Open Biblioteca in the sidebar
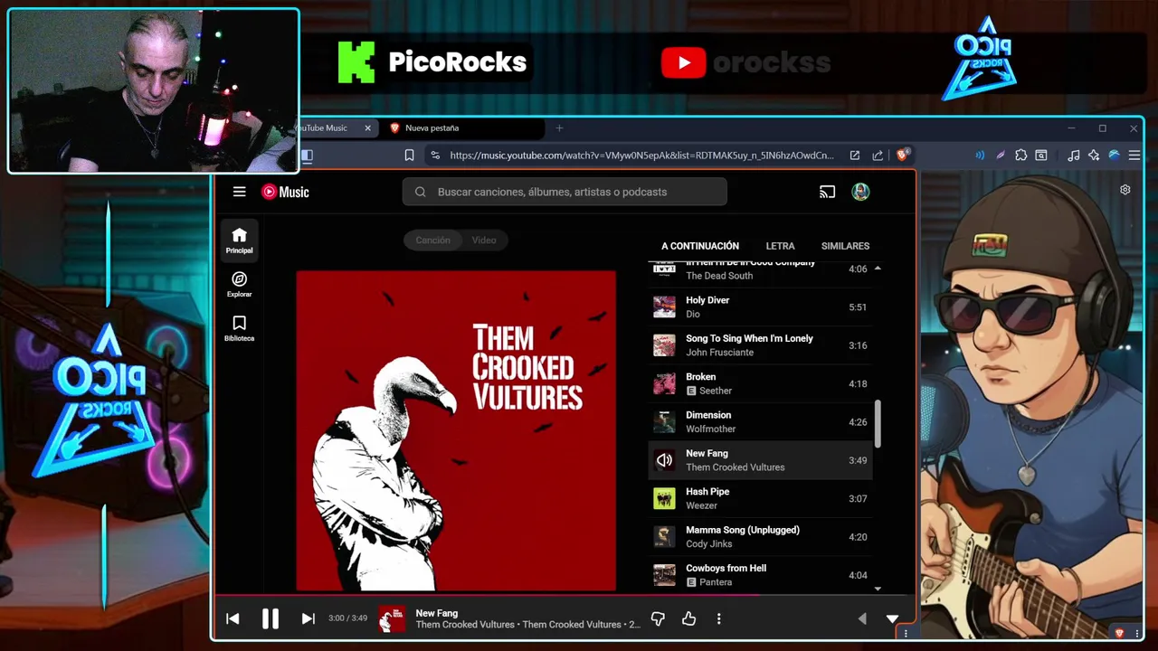Image resolution: width=1158 pixels, height=651 pixels. point(239,328)
